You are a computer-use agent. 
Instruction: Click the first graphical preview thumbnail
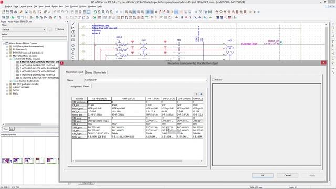7,161
